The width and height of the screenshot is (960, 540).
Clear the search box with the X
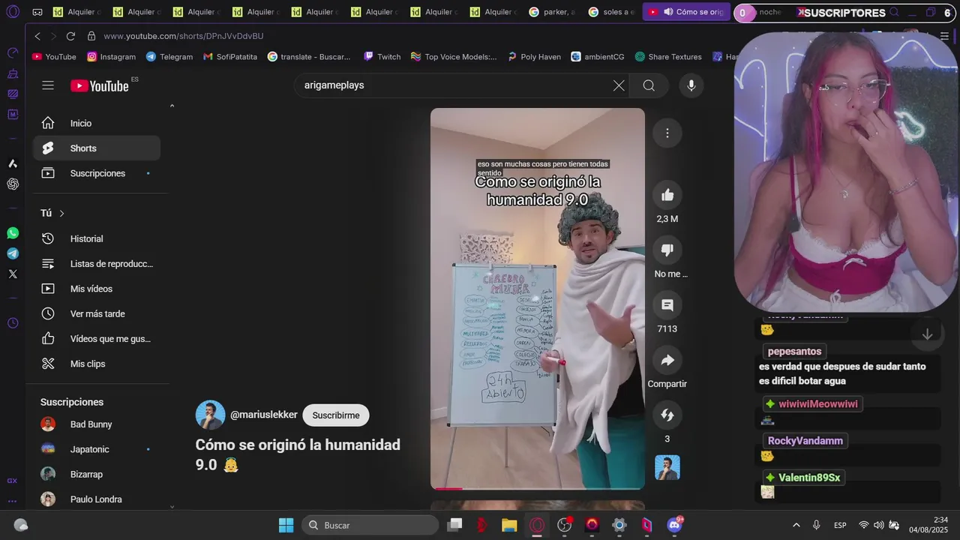coord(619,85)
